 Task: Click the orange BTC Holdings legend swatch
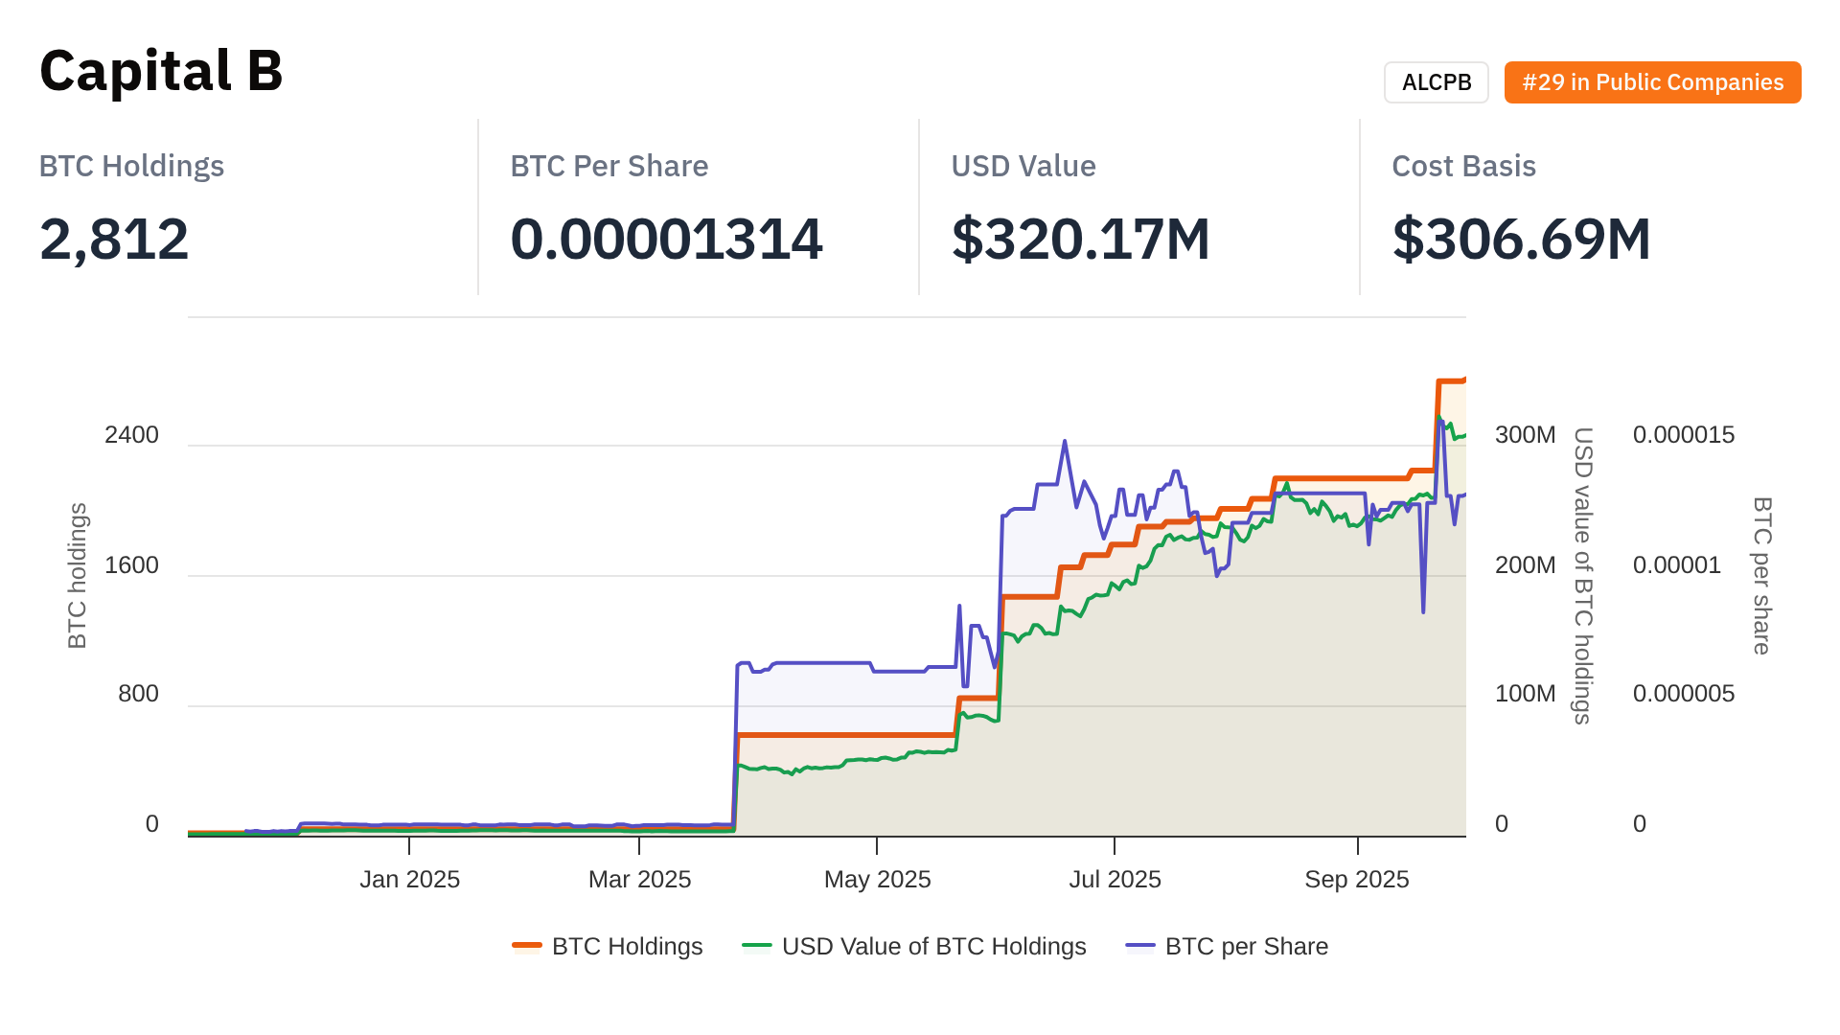(x=527, y=946)
